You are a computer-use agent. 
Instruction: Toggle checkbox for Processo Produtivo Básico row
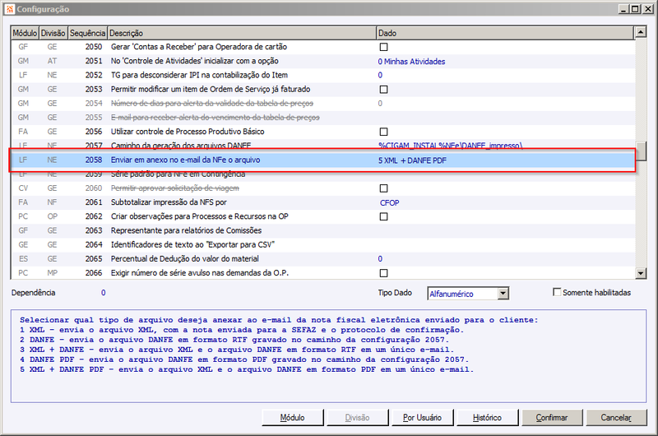coord(383,132)
